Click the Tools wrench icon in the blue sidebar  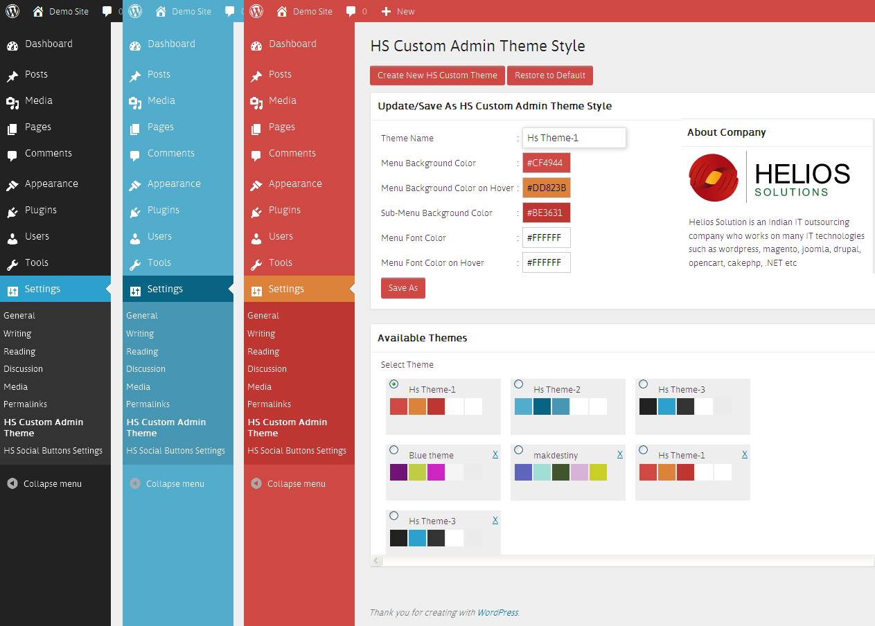[x=135, y=264]
